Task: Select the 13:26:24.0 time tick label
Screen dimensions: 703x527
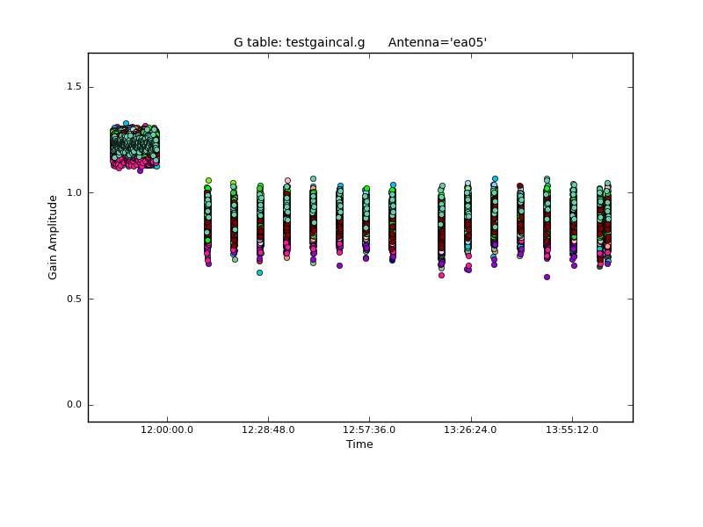Action: (x=471, y=430)
